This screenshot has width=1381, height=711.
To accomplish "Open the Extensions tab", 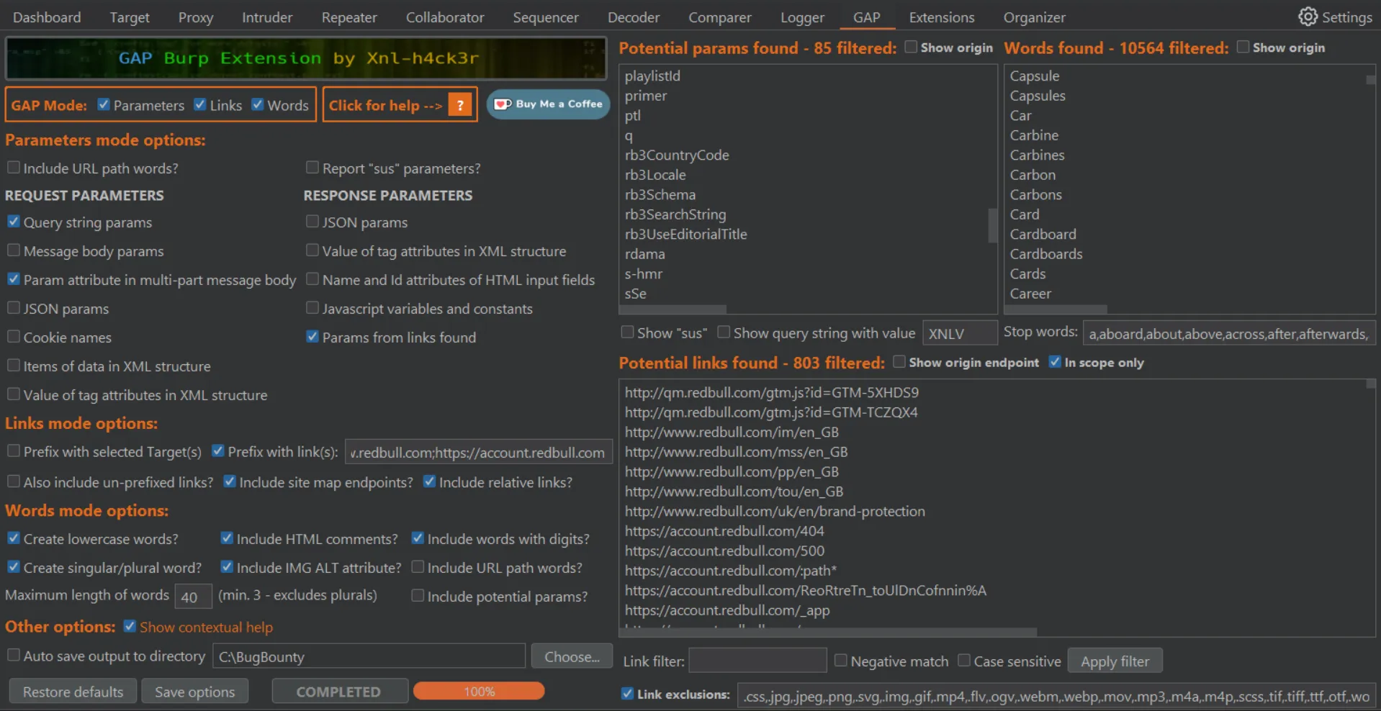I will 941,17.
